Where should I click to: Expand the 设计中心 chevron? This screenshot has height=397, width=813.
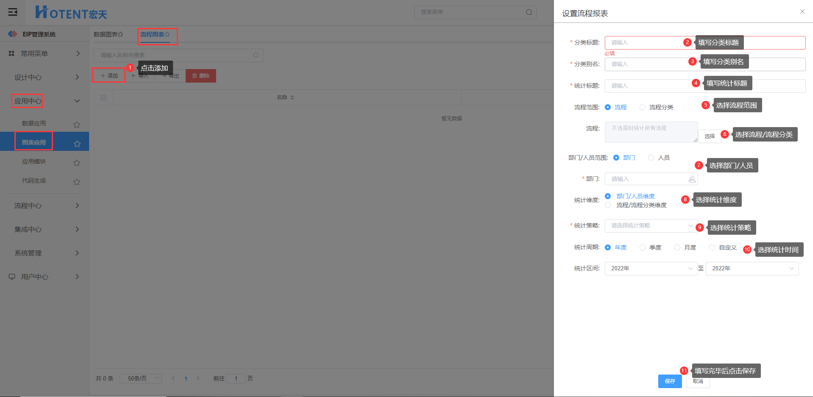pyautogui.click(x=77, y=77)
